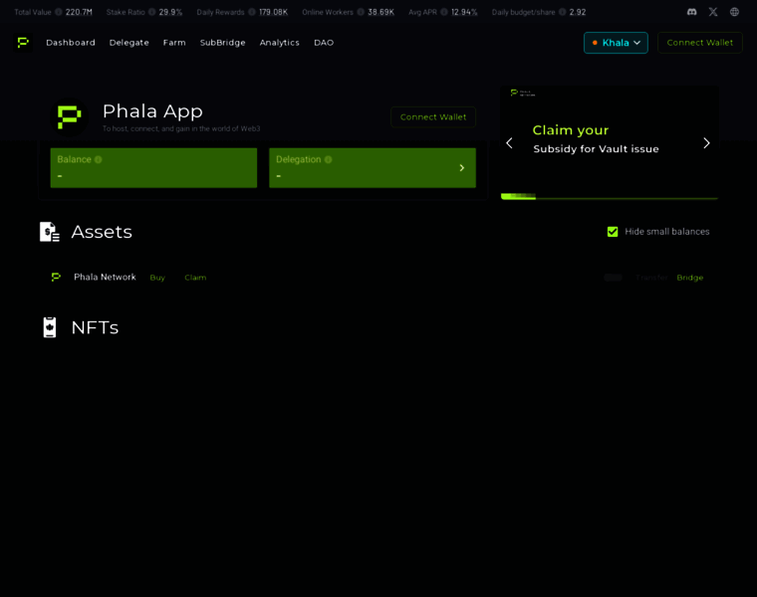The height and width of the screenshot is (597, 757).
Task: Click the Phala logo in navbar
Action: click(x=23, y=43)
